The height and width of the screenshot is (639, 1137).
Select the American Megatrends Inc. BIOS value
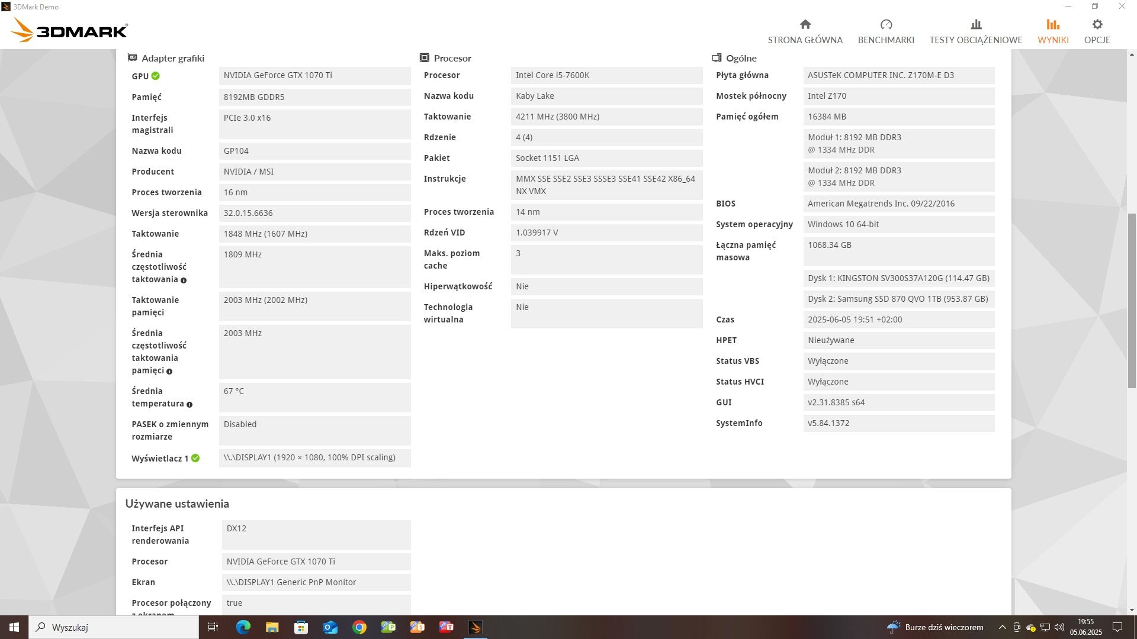899,204
